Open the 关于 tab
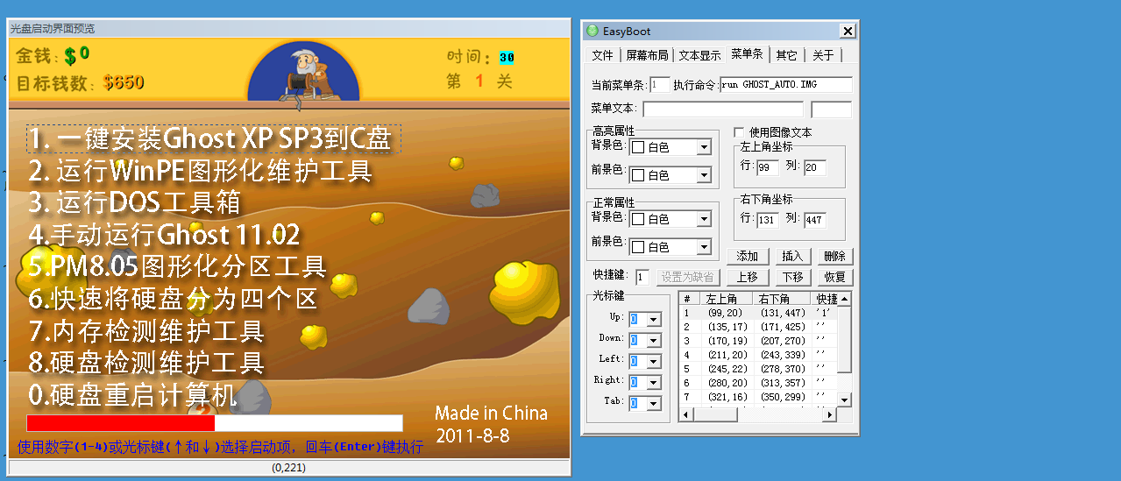The image size is (1121, 481). pyautogui.click(x=823, y=55)
